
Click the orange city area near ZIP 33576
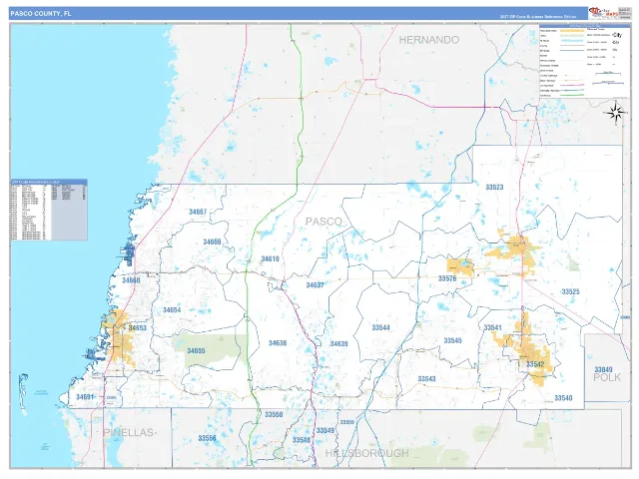click(459, 265)
